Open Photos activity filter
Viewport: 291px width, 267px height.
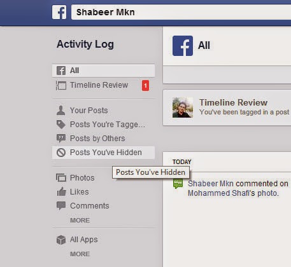tap(82, 178)
